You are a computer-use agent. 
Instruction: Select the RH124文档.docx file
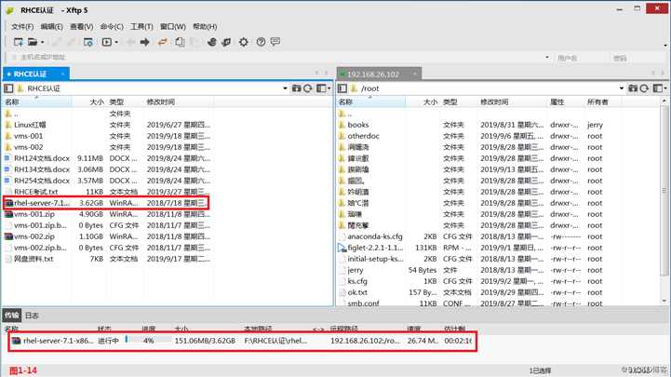tap(107, 158)
